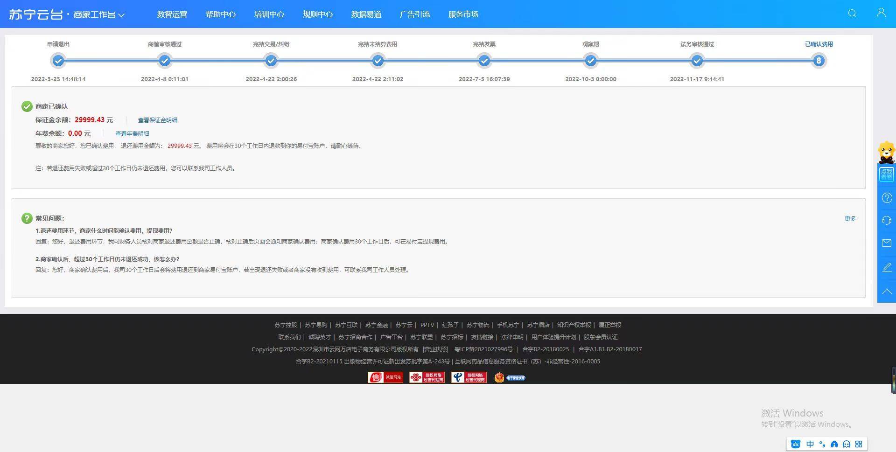Click the 完结未结算费用 step marker
This screenshot has height=452, width=896.
coord(378,61)
